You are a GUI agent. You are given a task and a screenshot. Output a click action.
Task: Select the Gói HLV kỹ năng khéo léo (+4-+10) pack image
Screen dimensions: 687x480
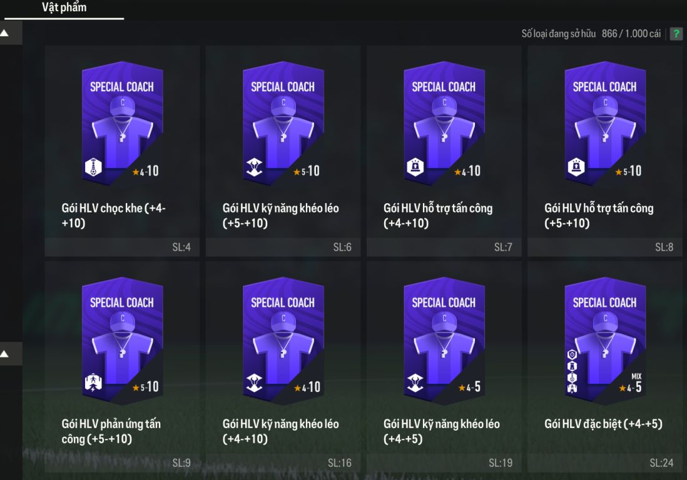[x=283, y=339]
